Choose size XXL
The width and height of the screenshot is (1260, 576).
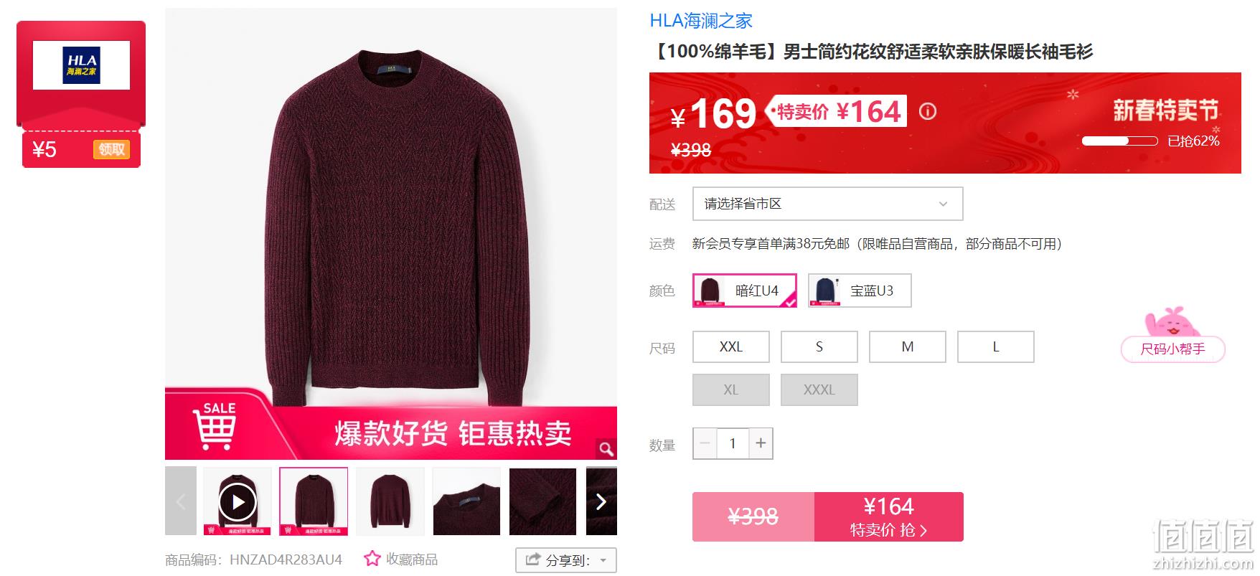click(x=731, y=347)
